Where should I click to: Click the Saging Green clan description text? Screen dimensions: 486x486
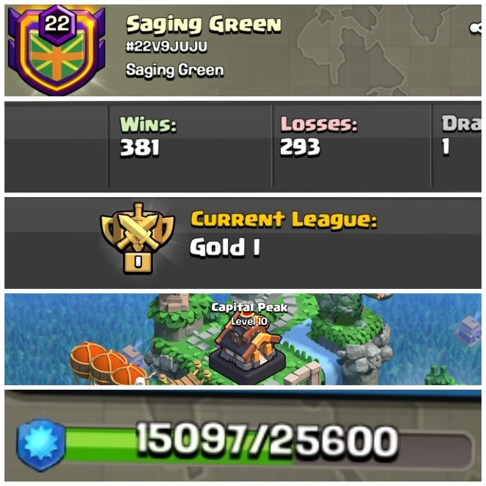click(x=174, y=70)
